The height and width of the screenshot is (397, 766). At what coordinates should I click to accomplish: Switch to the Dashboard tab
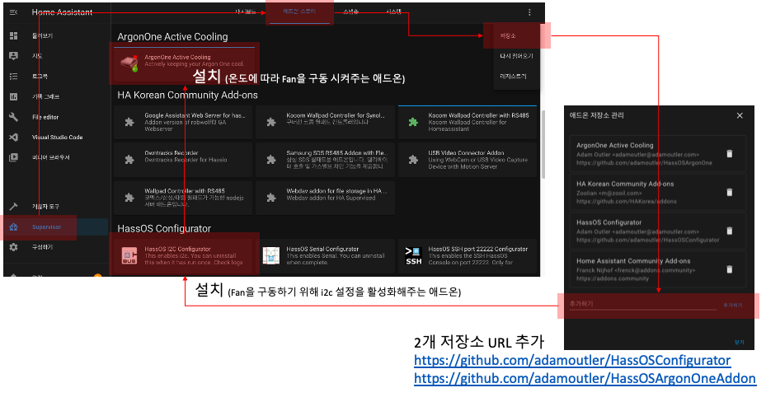(245, 12)
